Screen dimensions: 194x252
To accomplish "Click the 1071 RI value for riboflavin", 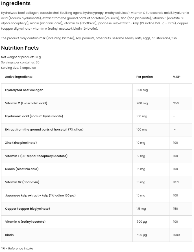I will tap(176, 182).
